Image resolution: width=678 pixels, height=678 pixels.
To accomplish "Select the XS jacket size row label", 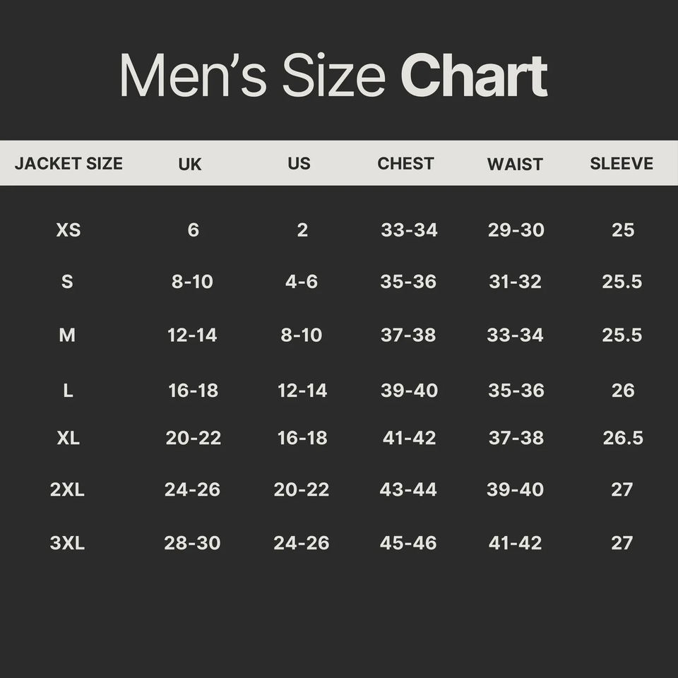I will (x=69, y=230).
